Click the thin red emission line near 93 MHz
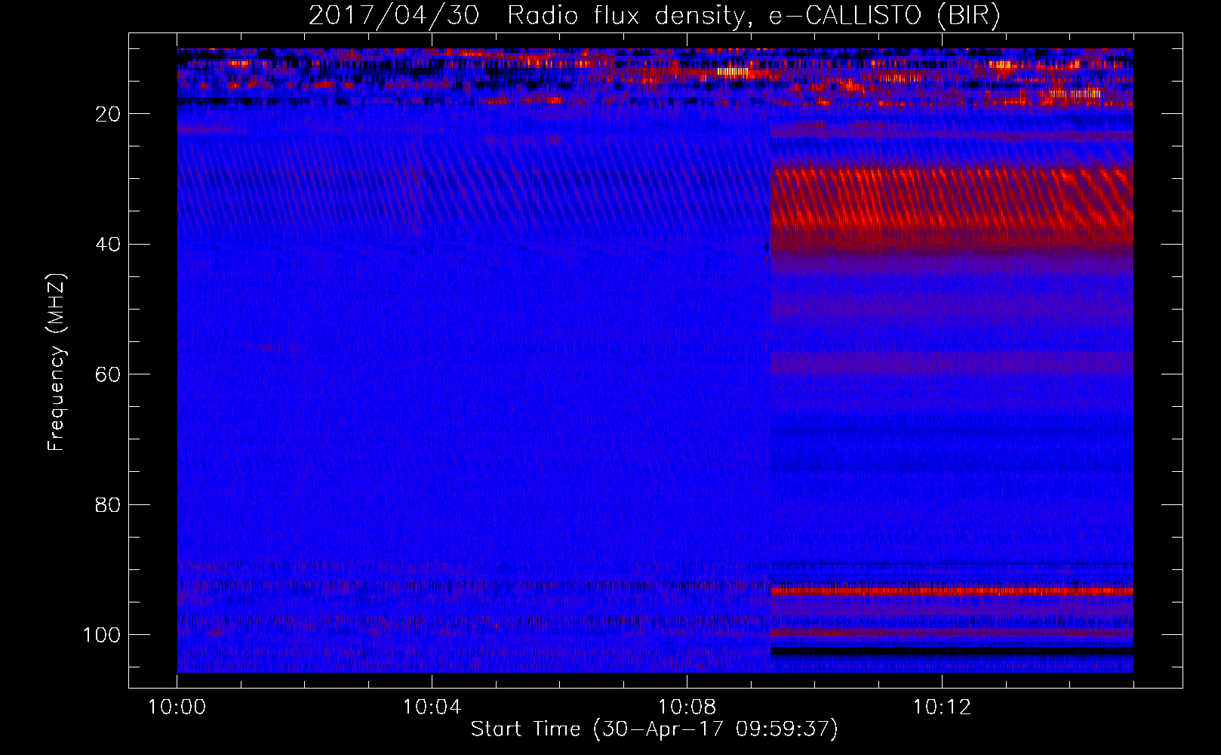 pos(952,592)
